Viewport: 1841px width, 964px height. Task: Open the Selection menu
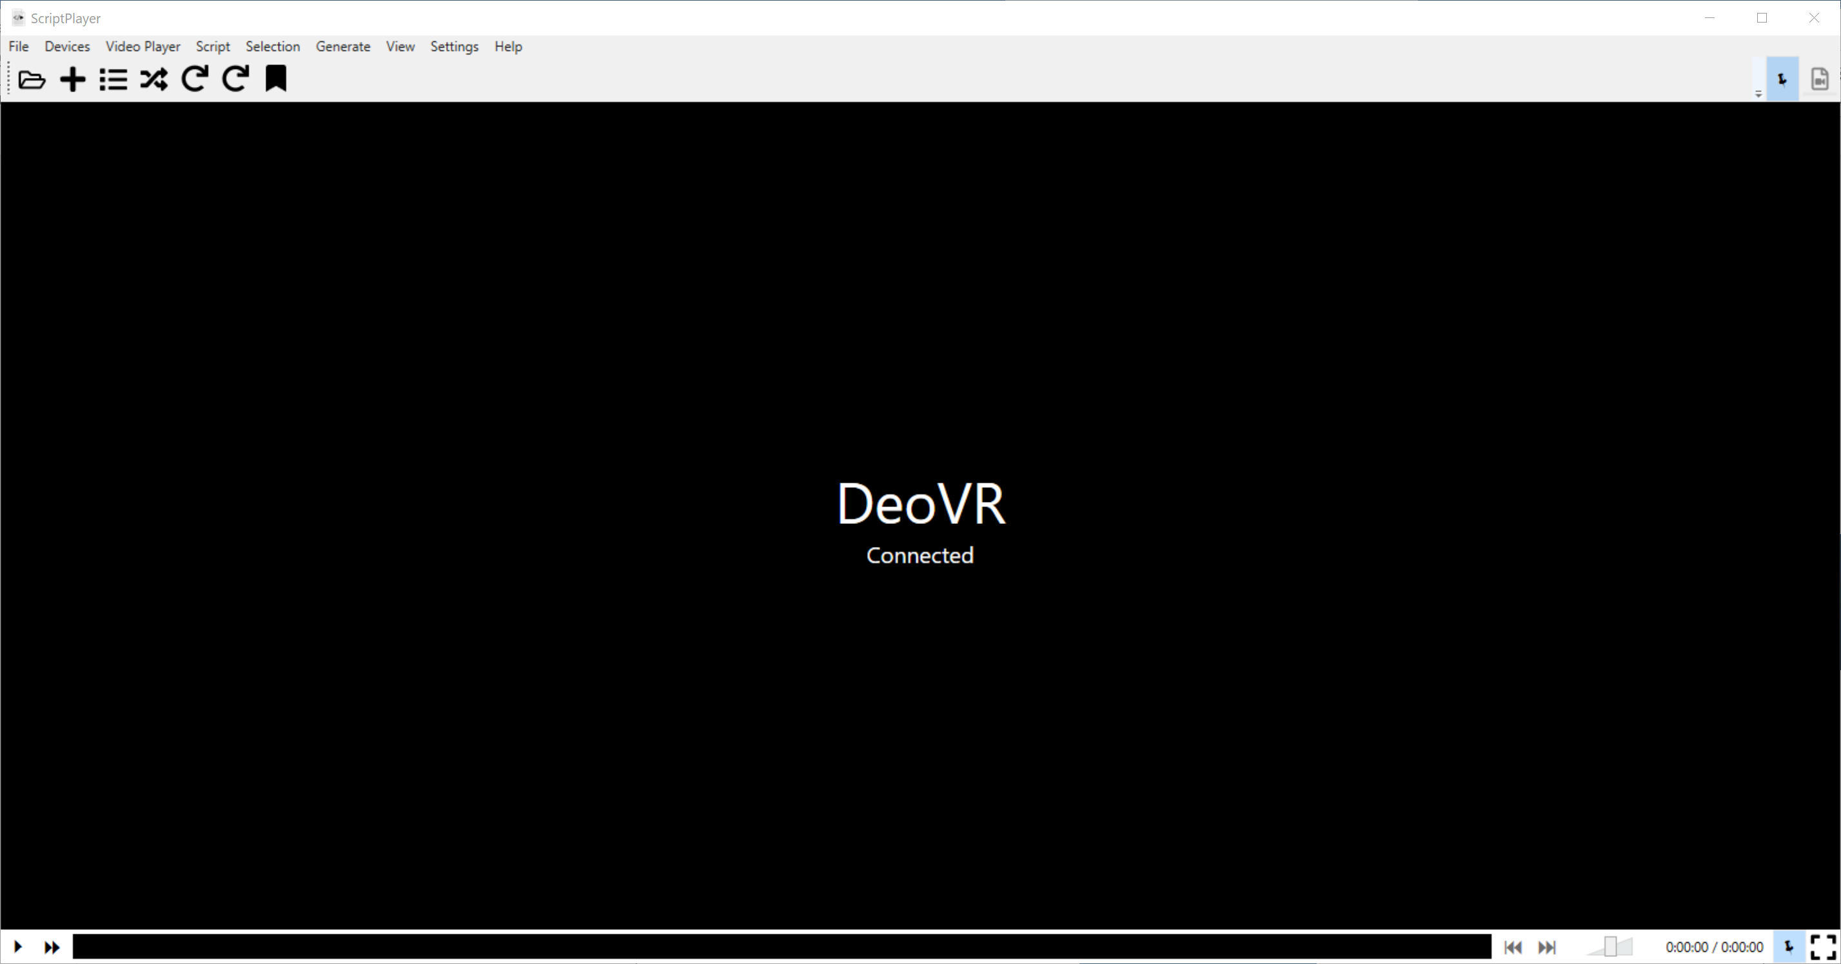pos(273,46)
